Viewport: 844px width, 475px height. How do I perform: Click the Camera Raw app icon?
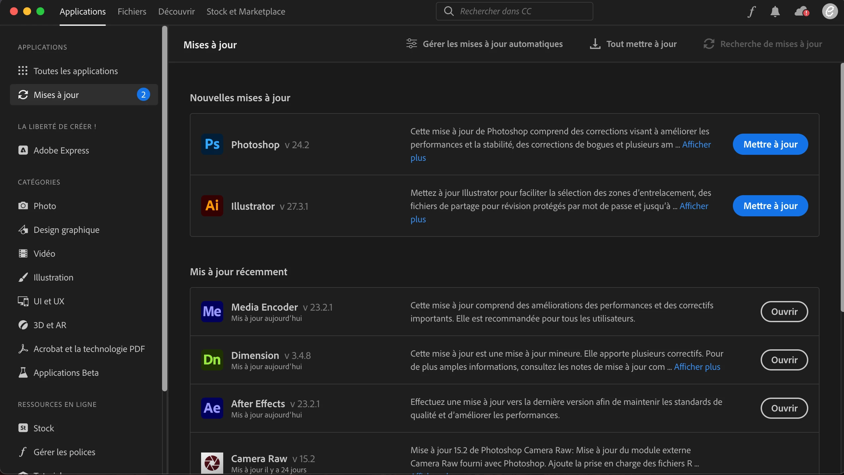click(212, 462)
